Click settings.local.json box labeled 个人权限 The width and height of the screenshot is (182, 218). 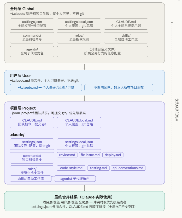79,144
